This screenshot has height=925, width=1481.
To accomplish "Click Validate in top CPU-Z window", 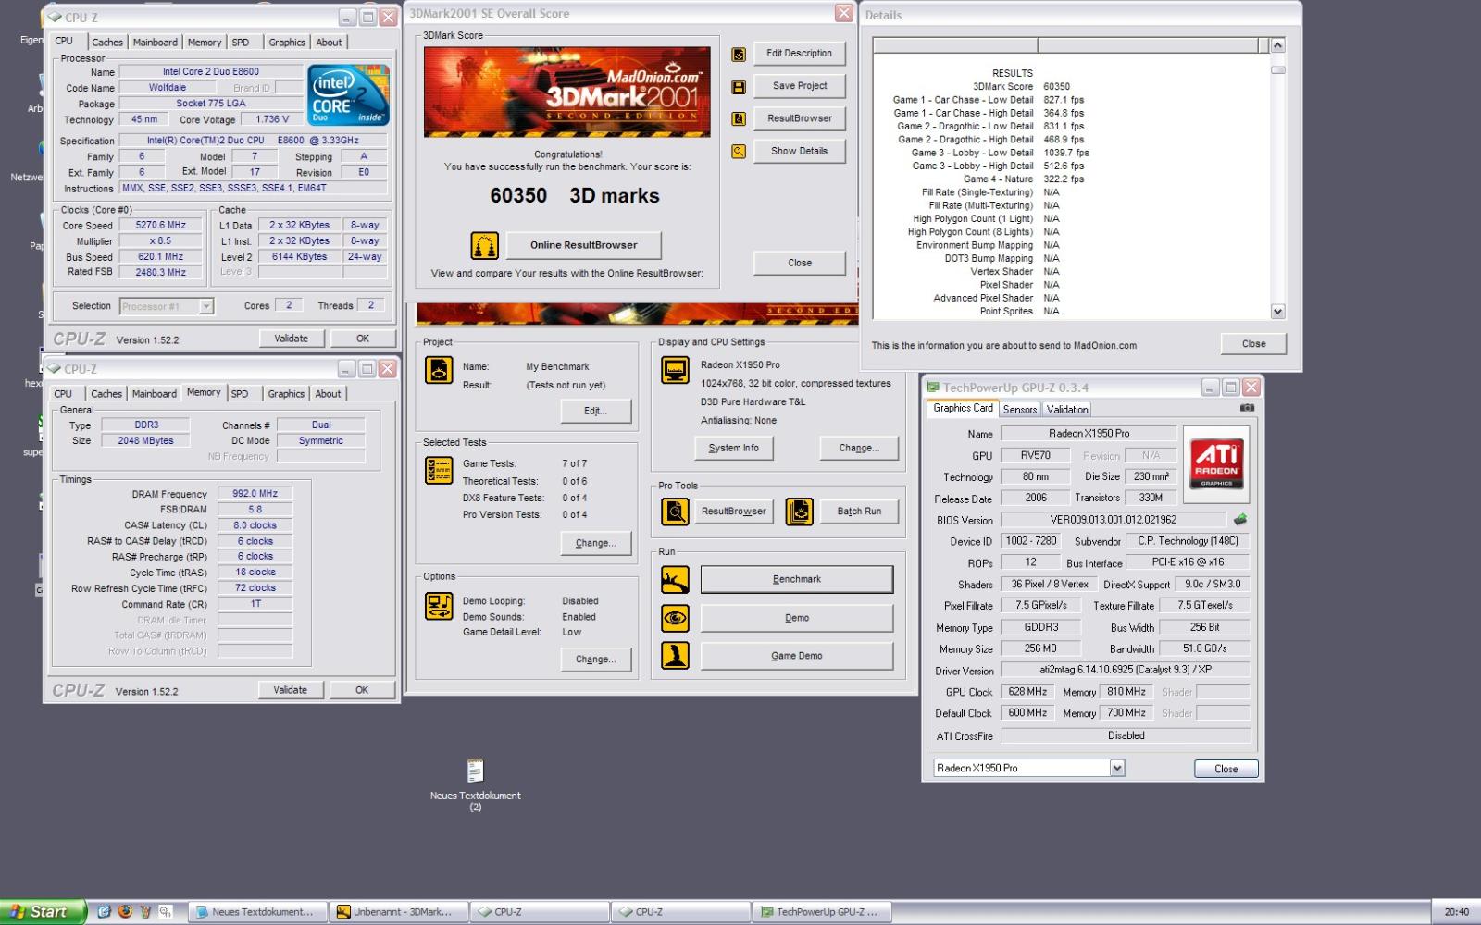I will tap(291, 339).
